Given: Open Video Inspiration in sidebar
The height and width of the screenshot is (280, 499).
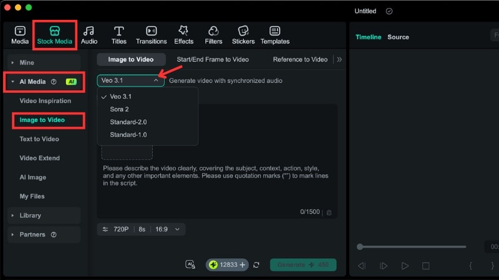Looking at the screenshot, I should click(x=45, y=101).
